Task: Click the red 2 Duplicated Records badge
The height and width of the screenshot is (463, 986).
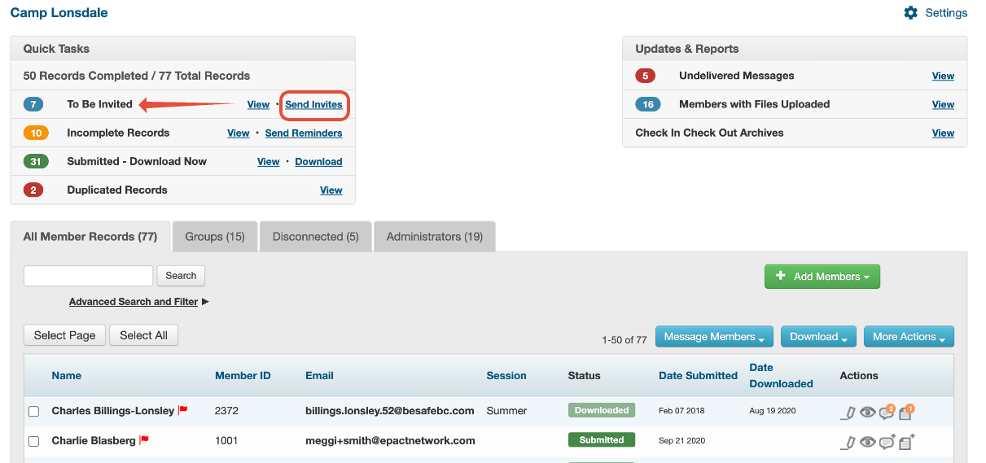Action: point(33,190)
